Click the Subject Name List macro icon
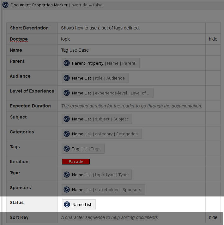The image size is (224, 225). click(67, 119)
